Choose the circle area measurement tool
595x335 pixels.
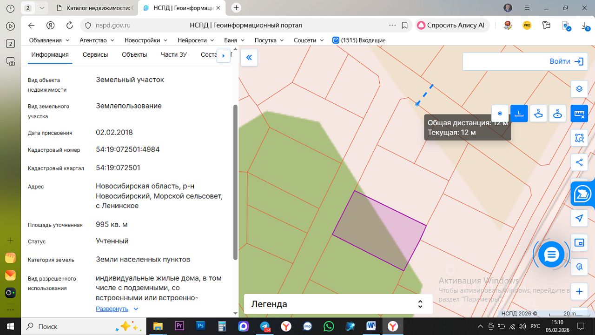pyautogui.click(x=557, y=114)
